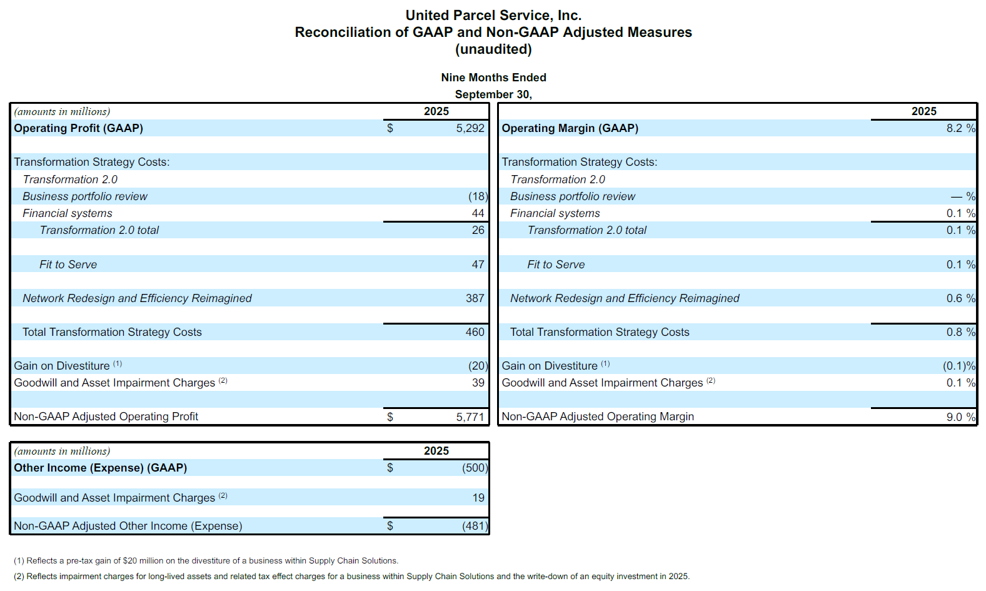Select the 8.2 % operating margin value
Screen dimensions: 986x591
click(x=960, y=128)
